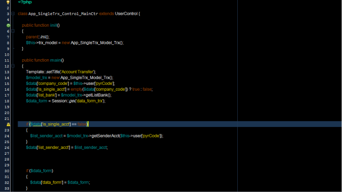Click the UserControl class name

pos(126,13)
